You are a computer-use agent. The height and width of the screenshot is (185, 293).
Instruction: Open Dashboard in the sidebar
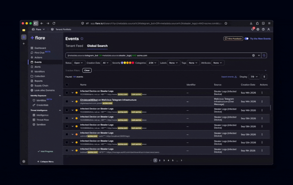[40, 48]
